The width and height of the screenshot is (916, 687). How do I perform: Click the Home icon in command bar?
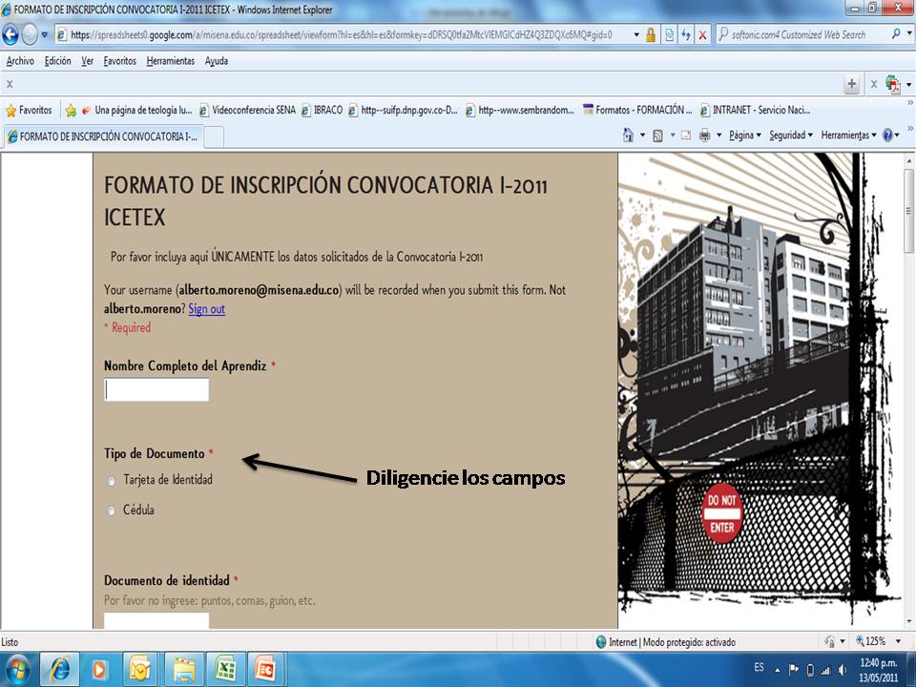pos(628,135)
